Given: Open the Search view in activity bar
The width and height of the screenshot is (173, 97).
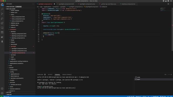Looking at the screenshot, I should pos(2,9).
